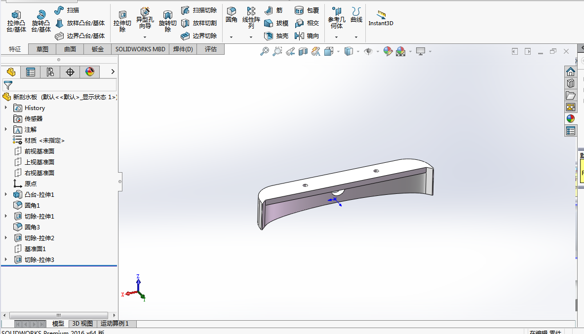Open view settings monitor icon
Screen dimensions: 584x334
[x=421, y=51]
